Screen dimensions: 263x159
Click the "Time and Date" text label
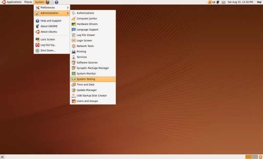(85, 85)
